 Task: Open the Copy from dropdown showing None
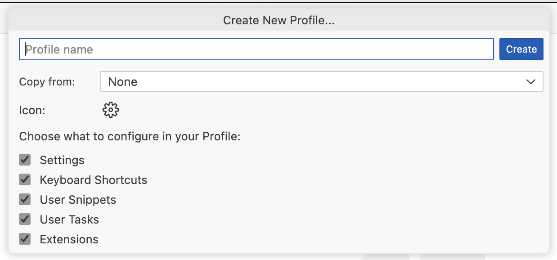(321, 81)
